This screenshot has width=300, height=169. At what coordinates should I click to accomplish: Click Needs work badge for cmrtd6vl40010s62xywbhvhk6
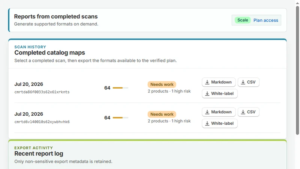[x=162, y=114]
